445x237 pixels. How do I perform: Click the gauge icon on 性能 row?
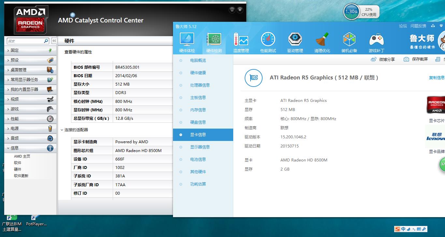(50, 119)
